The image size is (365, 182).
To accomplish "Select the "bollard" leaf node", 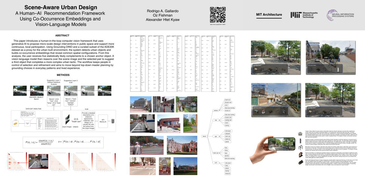I will (x=227, y=168).
